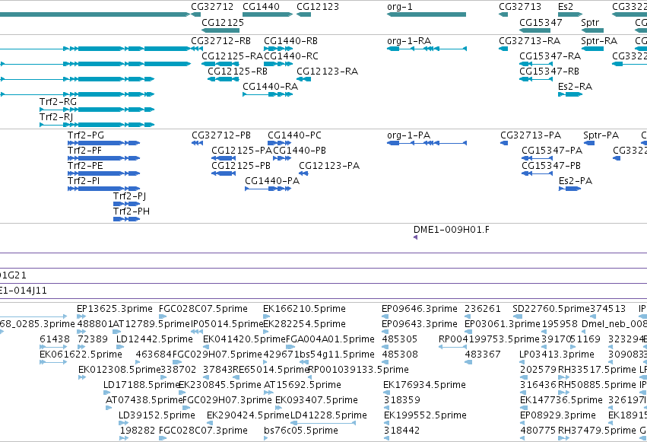Screen dimensions: 647x442
Task: Click transcript label CG1440-RC
Action: 291,56
